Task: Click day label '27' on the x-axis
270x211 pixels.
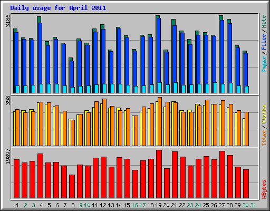Action: (221, 205)
